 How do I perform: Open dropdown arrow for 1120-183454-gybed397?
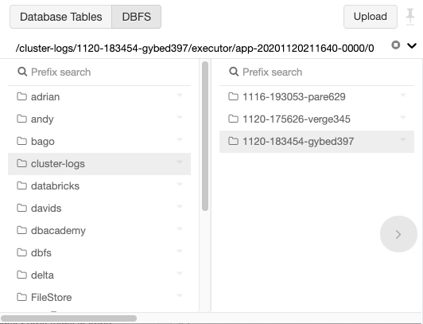[x=403, y=139]
